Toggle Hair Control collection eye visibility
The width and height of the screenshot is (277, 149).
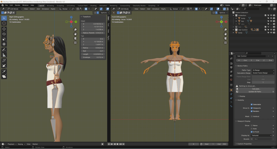[271, 30]
